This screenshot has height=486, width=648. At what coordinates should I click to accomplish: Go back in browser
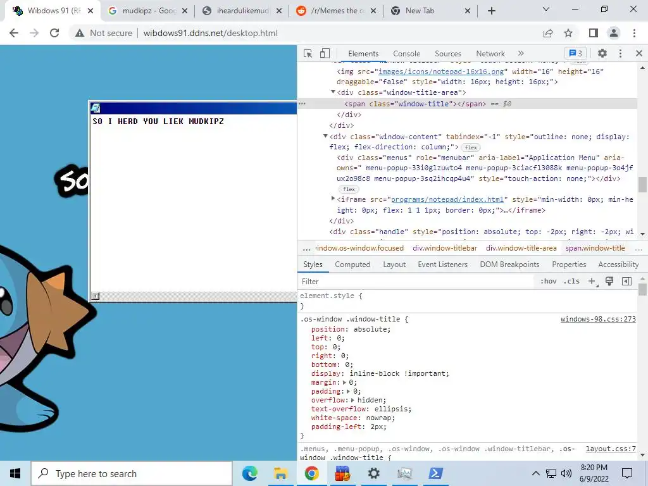point(14,33)
